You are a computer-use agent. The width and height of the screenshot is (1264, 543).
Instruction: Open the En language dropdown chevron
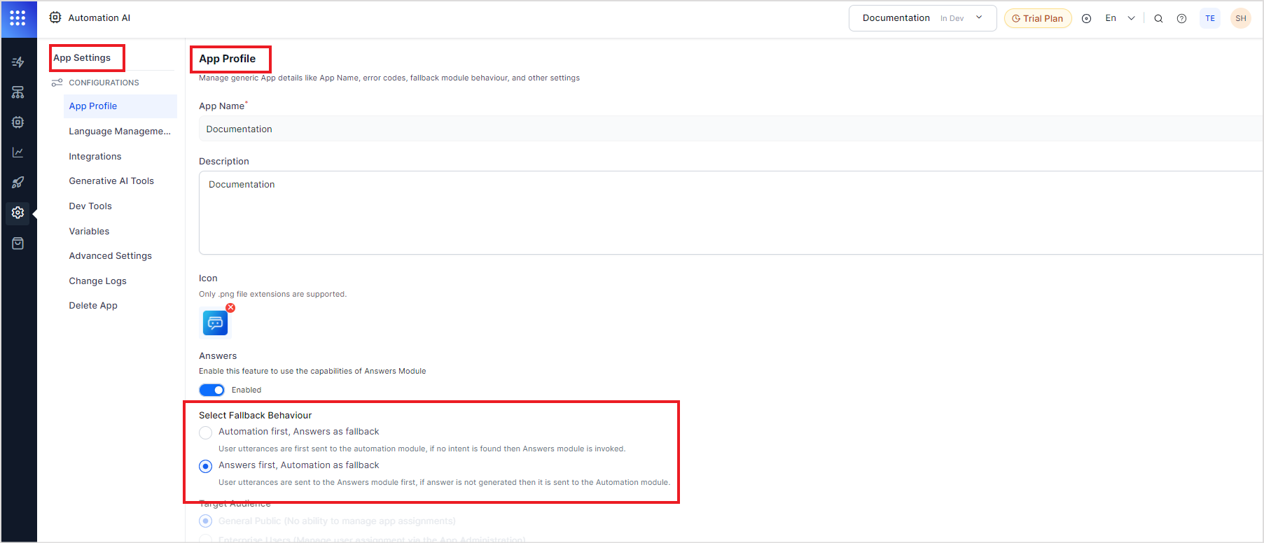tap(1131, 19)
